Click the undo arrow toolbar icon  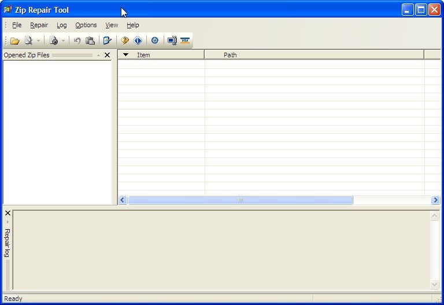(x=77, y=41)
